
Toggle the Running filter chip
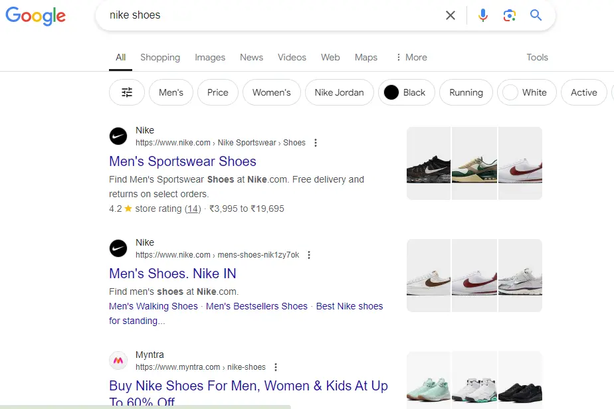[x=465, y=92]
